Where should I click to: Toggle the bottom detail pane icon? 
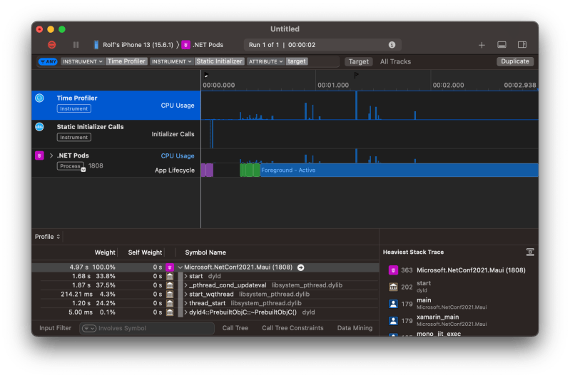tap(502, 45)
